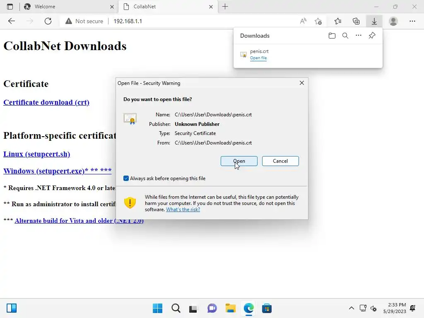Open notification center icon
424x318 pixels.
413,308
